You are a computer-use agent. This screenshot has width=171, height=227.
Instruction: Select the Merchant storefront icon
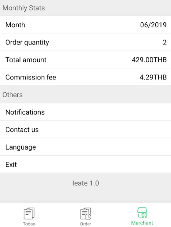142,213
